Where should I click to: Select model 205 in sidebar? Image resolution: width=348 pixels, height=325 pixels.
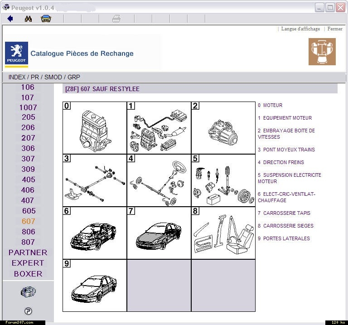pyautogui.click(x=29, y=117)
